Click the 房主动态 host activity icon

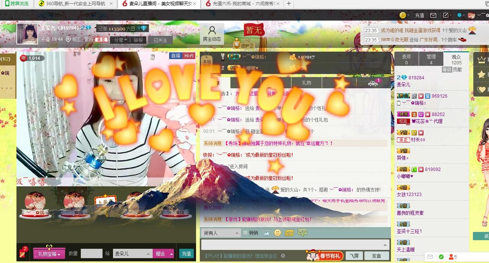pos(212,33)
